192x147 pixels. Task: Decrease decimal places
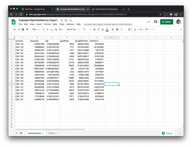[x=51, y=29]
